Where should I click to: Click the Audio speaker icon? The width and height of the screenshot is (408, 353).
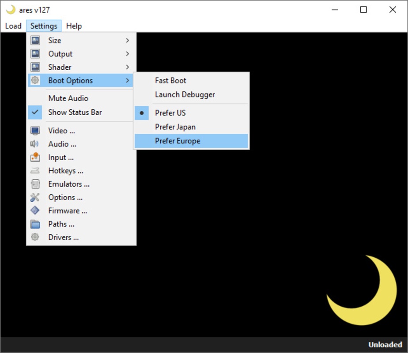click(34, 144)
